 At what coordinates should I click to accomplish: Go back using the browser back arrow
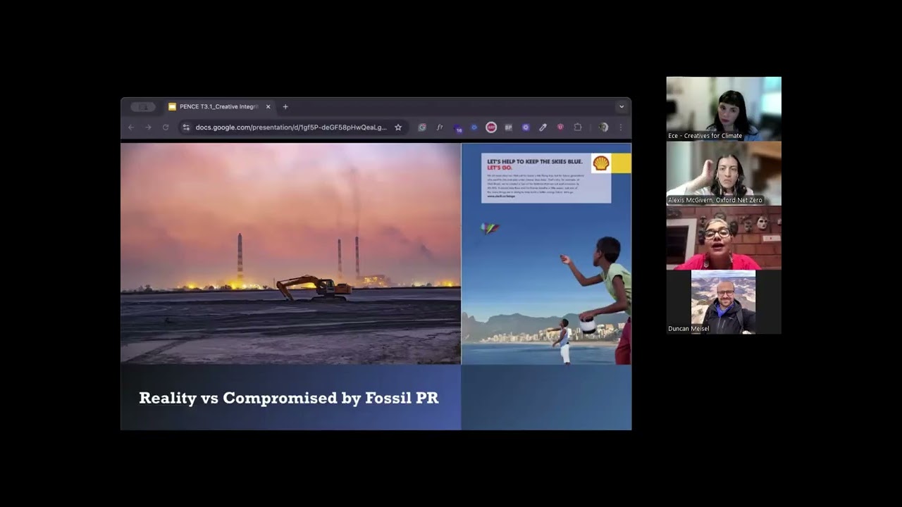pyautogui.click(x=131, y=127)
